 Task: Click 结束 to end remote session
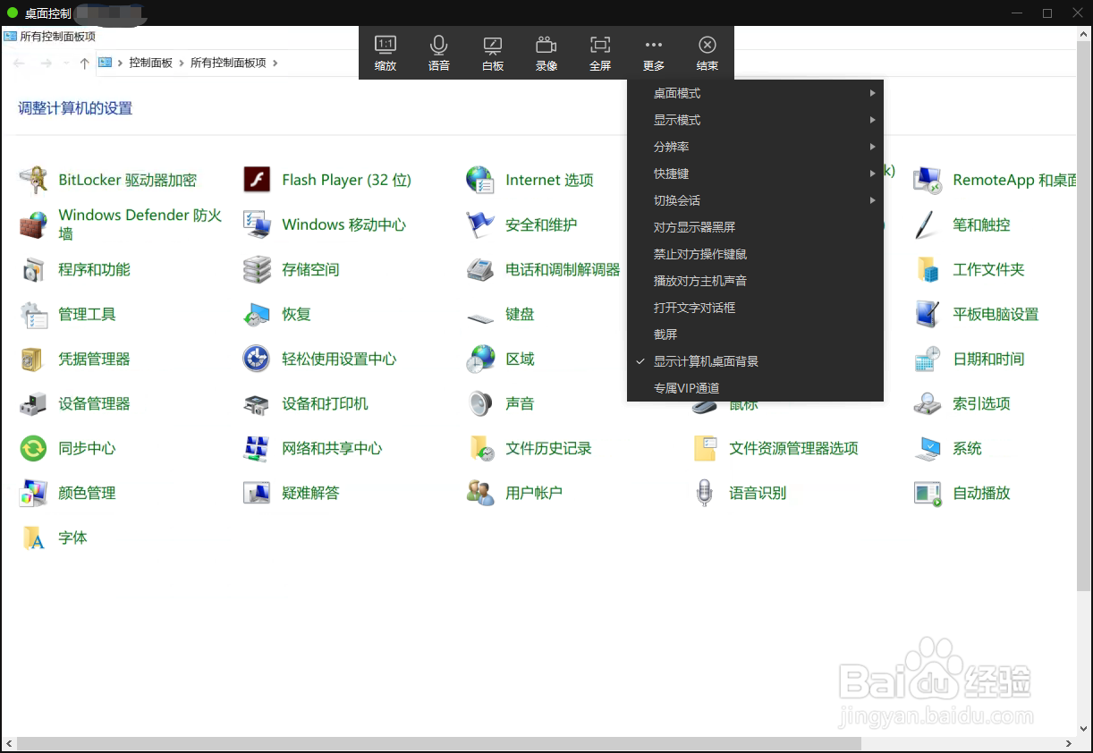[707, 45]
